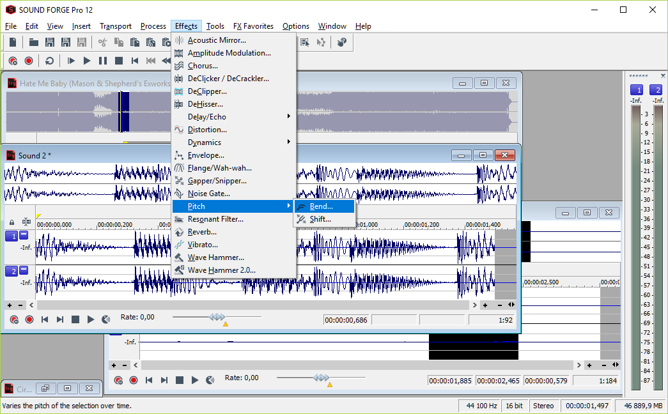Click Go to Start in main transport

coord(135,61)
